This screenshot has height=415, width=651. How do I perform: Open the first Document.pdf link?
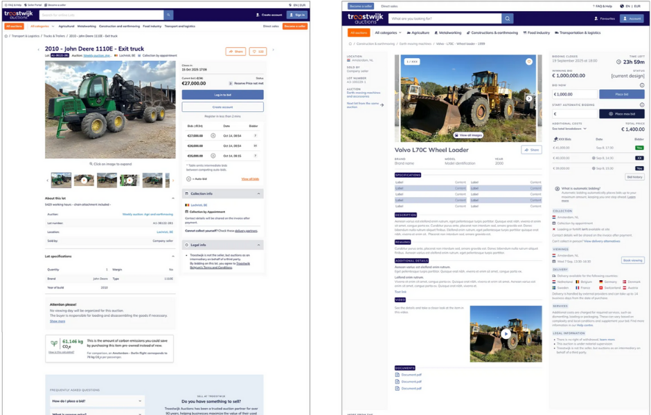(411, 374)
